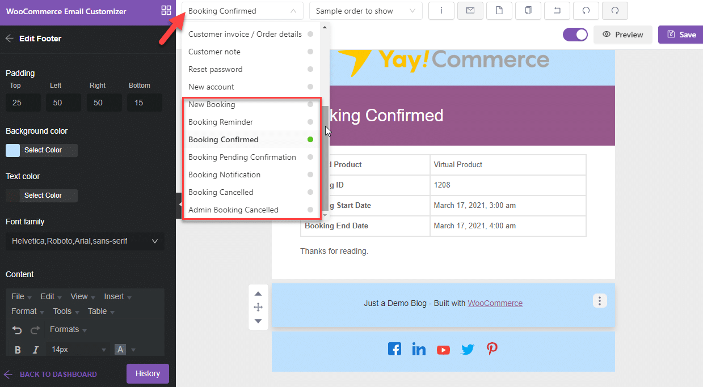Click the Right padding field

(104, 103)
